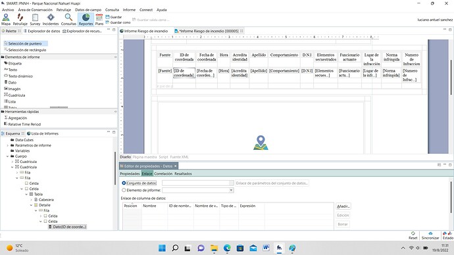The width and height of the screenshot is (454, 255).
Task: Switch to Lista de Informes tab
Action: (43, 133)
